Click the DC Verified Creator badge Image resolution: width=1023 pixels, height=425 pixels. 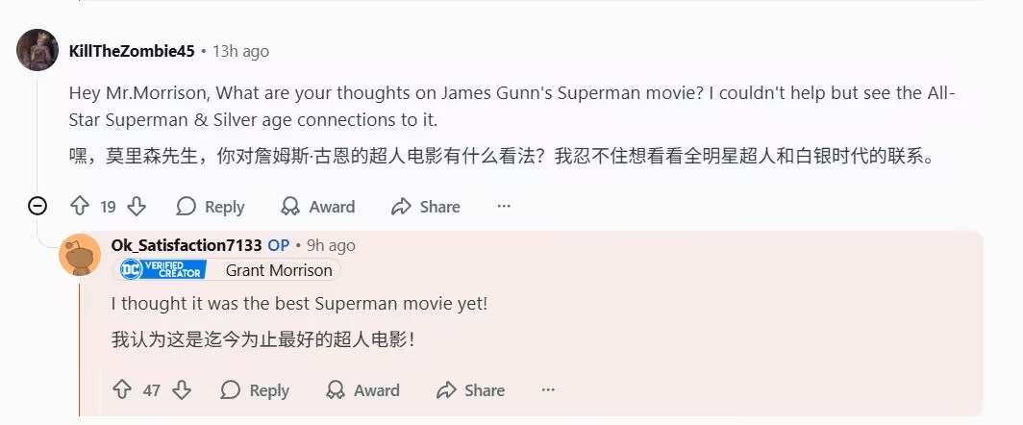(x=162, y=270)
